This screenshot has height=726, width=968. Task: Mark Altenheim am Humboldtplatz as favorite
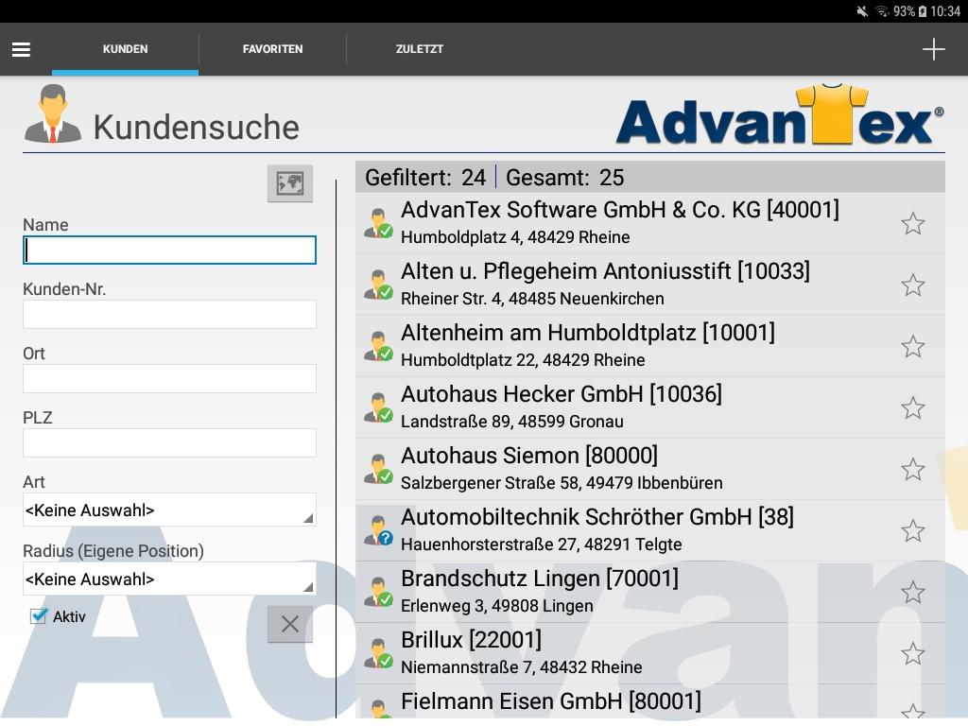[912, 346]
